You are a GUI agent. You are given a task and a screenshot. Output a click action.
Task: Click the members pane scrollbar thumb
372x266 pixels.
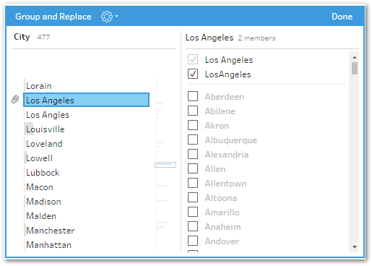click(x=355, y=68)
